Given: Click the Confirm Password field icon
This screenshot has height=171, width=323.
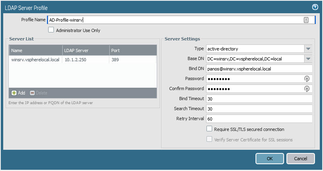Looking at the screenshot, I should tap(307, 89).
